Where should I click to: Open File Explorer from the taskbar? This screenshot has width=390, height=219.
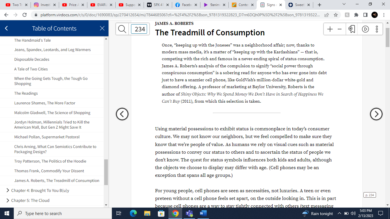pos(147,213)
